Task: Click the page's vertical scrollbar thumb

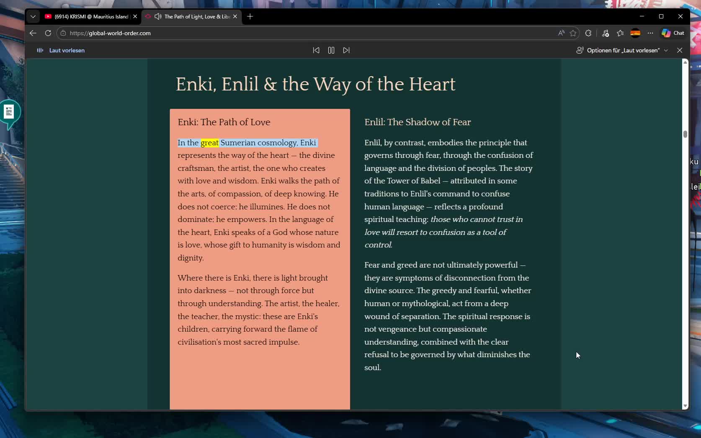Action: pos(685,134)
